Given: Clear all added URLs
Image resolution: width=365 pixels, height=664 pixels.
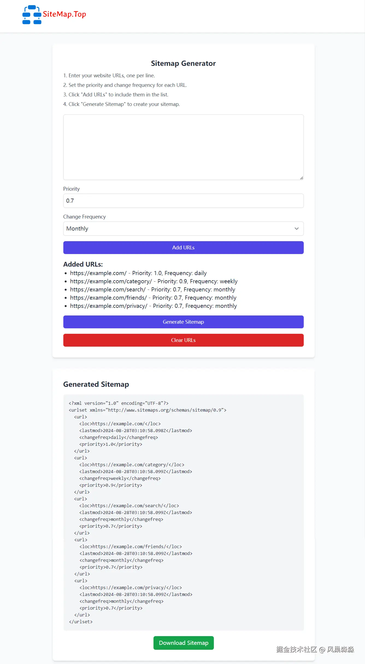Looking at the screenshot, I should [183, 340].
